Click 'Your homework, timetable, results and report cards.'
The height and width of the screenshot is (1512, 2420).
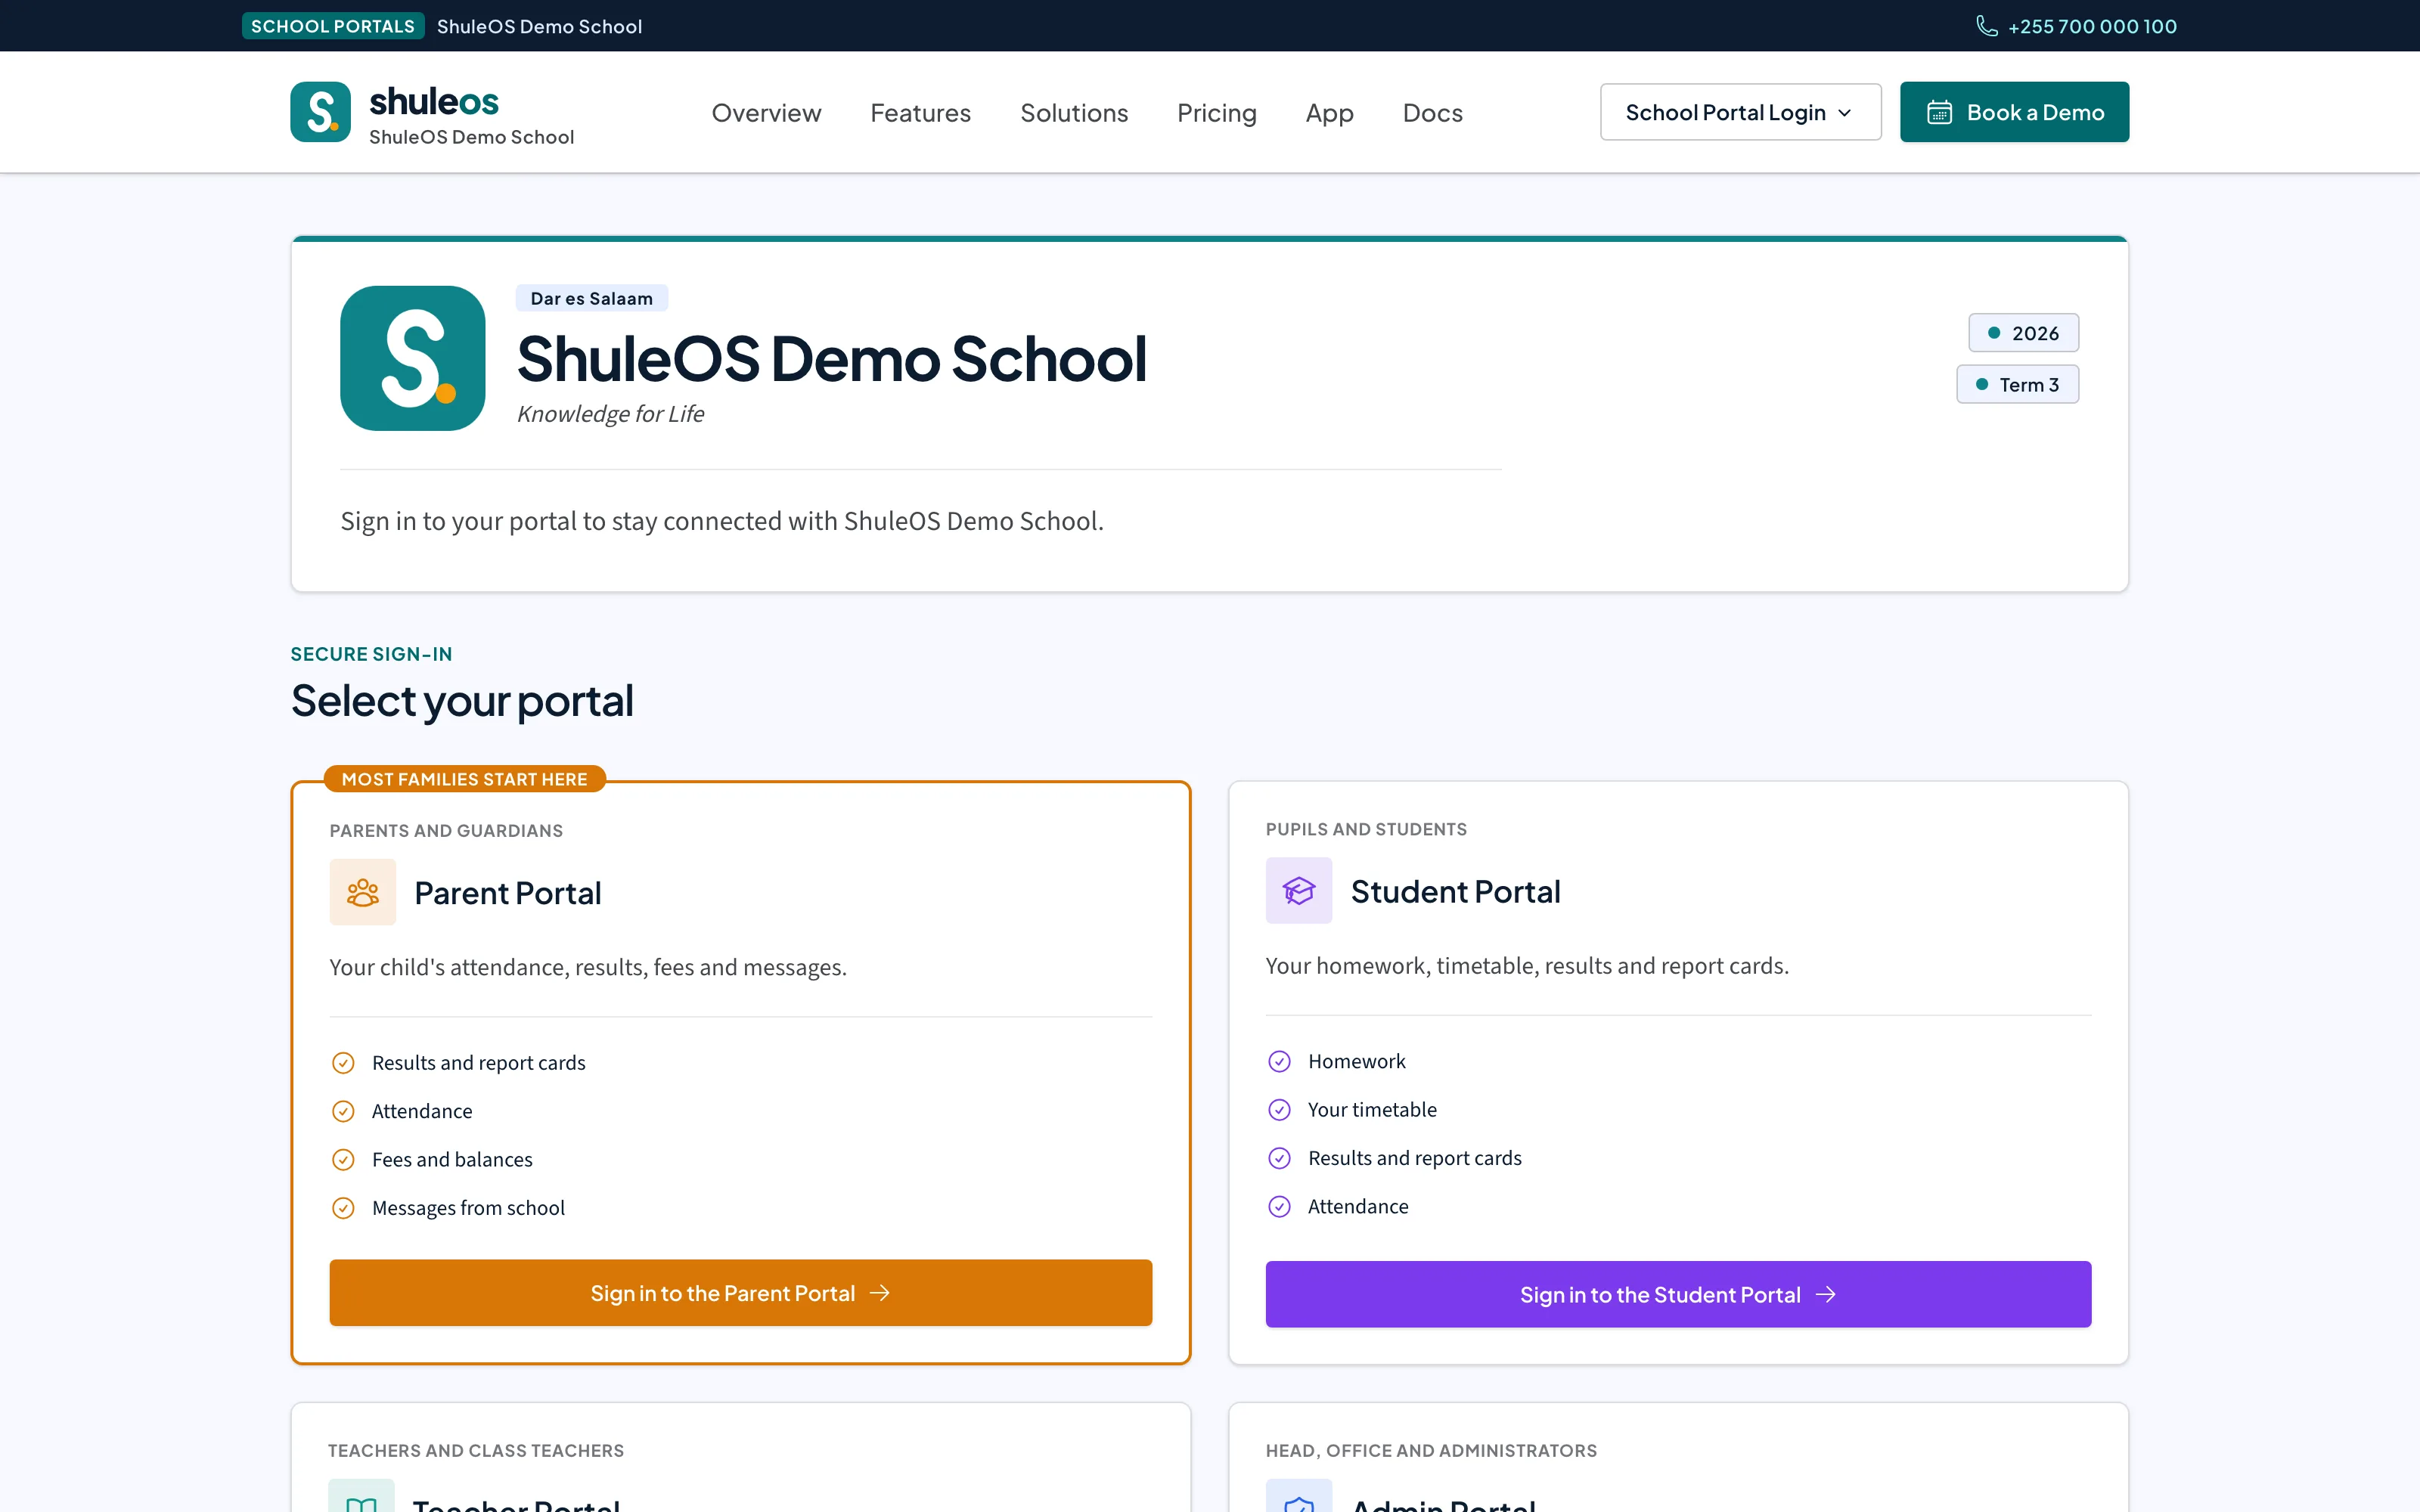coord(1527,965)
